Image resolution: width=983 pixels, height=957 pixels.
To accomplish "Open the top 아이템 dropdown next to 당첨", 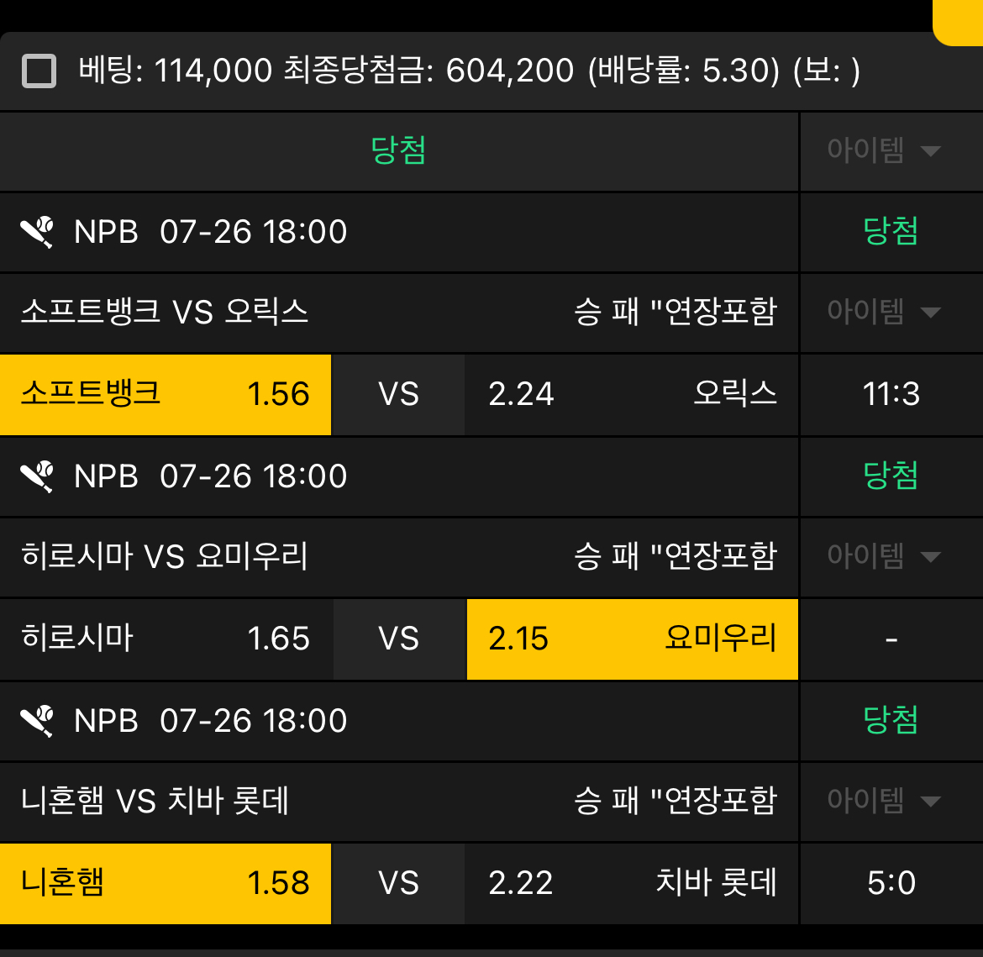I will point(884,150).
